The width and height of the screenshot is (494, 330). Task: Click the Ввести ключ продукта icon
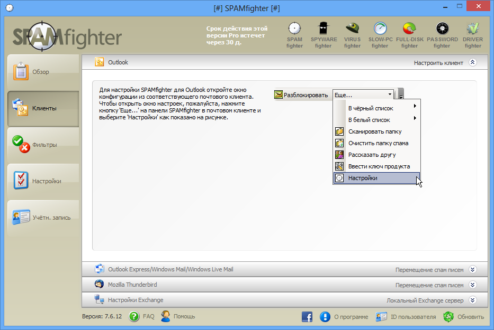(339, 166)
